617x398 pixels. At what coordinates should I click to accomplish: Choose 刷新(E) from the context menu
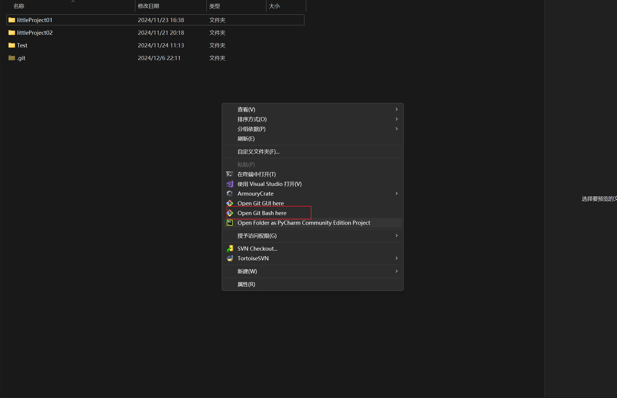click(x=313, y=139)
